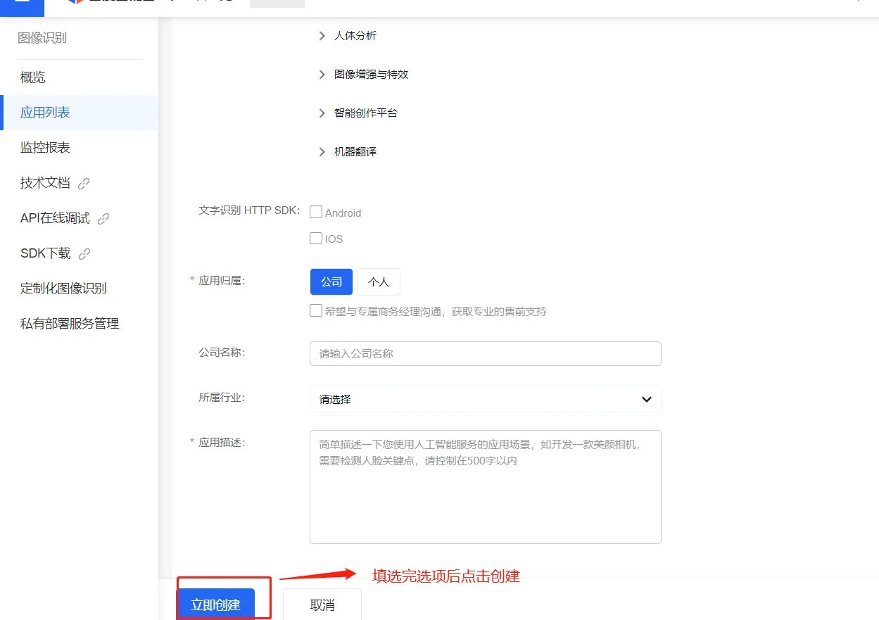Expand the 机器翻译 chevron
The image size is (879, 620).
coord(322,152)
